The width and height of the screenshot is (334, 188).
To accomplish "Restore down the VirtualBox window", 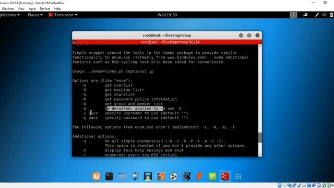I will (x=325, y=3).
